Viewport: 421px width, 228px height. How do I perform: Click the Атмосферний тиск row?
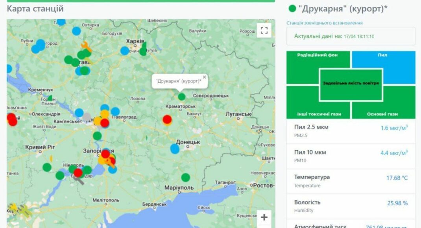351,224
